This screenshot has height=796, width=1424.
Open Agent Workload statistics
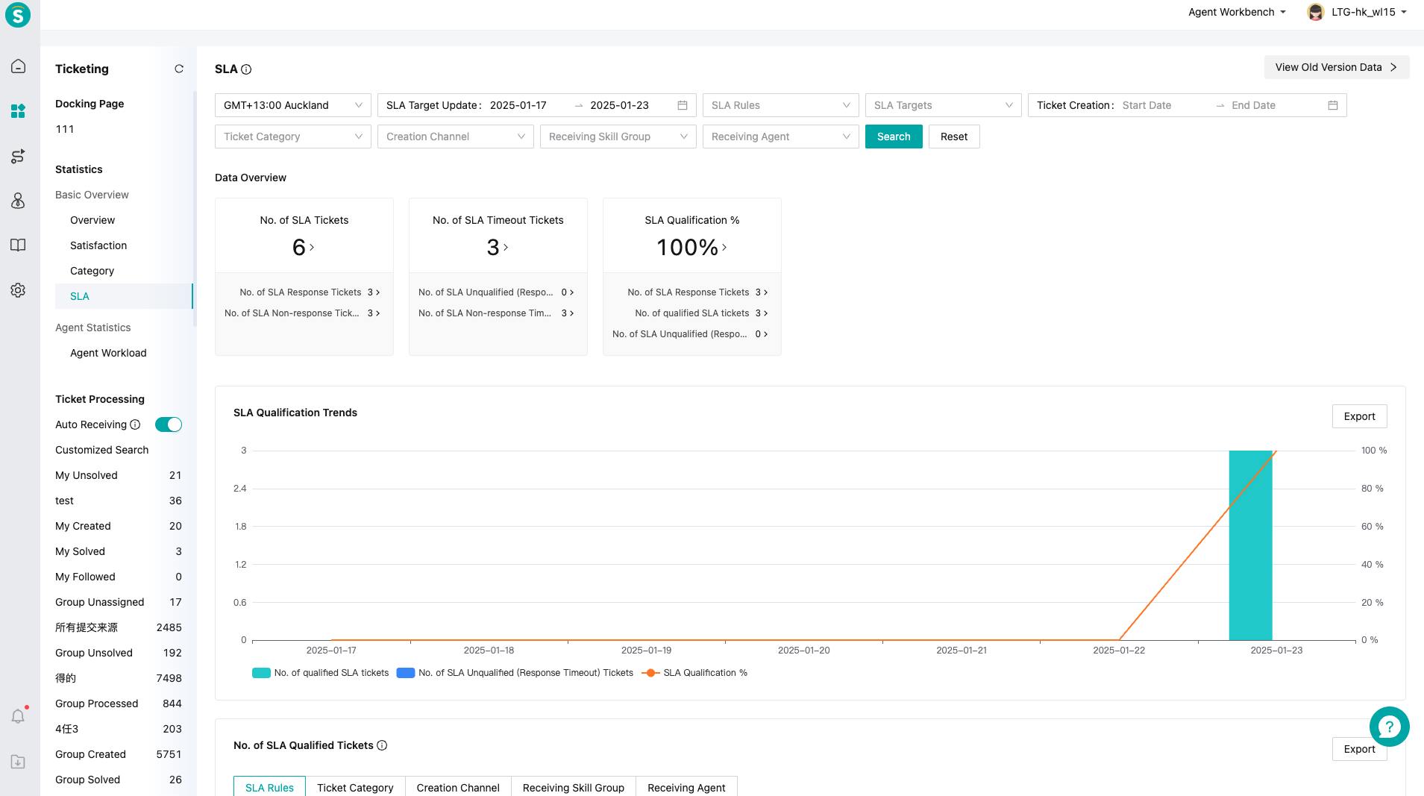tap(108, 353)
